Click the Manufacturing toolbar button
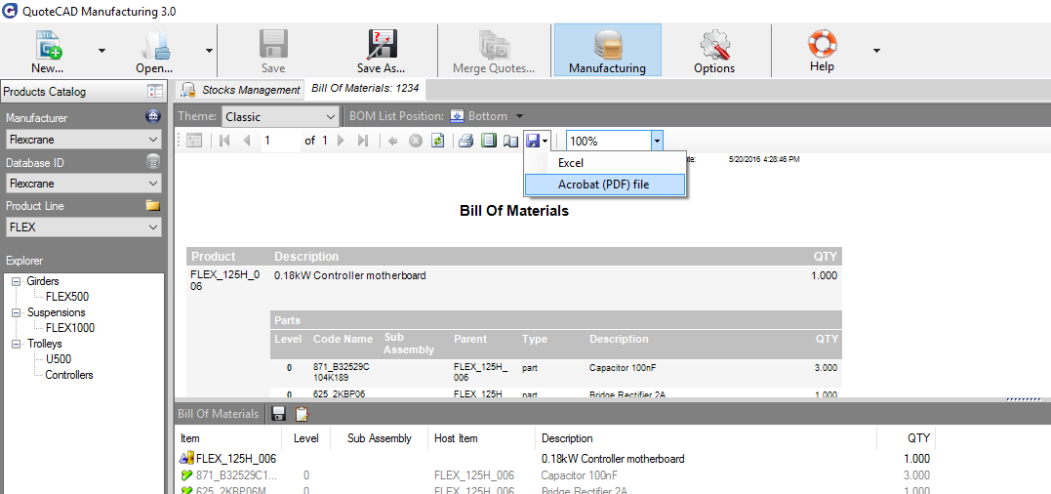Viewport: 1051px width, 494px height. (x=607, y=51)
